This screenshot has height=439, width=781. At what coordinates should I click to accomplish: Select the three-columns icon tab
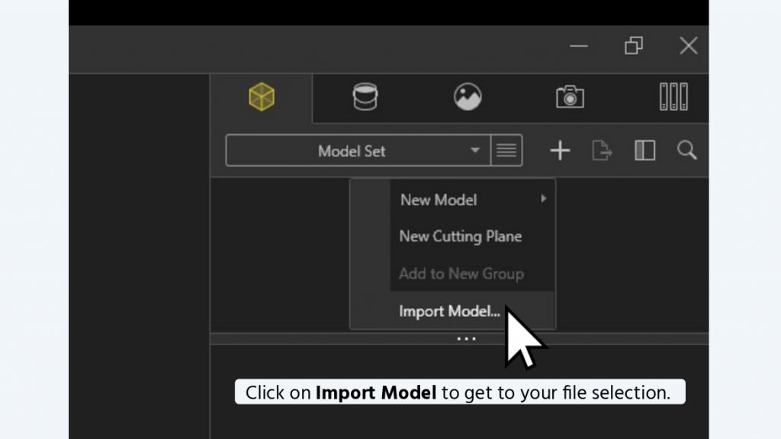(673, 98)
